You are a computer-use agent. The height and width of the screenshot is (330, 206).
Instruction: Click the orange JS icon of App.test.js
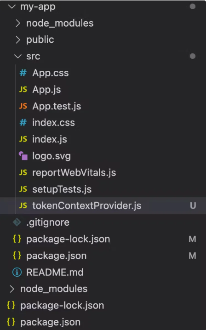(x=23, y=106)
